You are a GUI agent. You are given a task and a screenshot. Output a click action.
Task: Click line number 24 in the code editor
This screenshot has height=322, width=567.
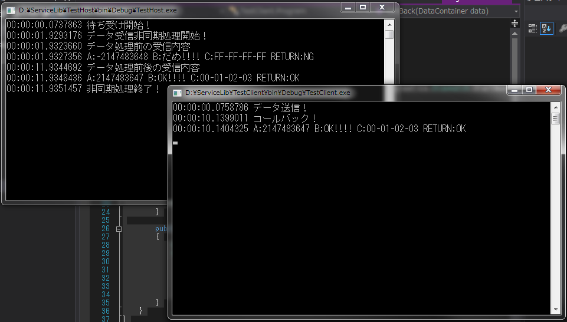tap(106, 212)
